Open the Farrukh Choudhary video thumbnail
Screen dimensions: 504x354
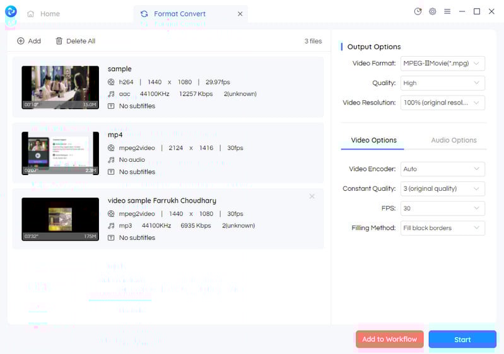[x=61, y=219]
